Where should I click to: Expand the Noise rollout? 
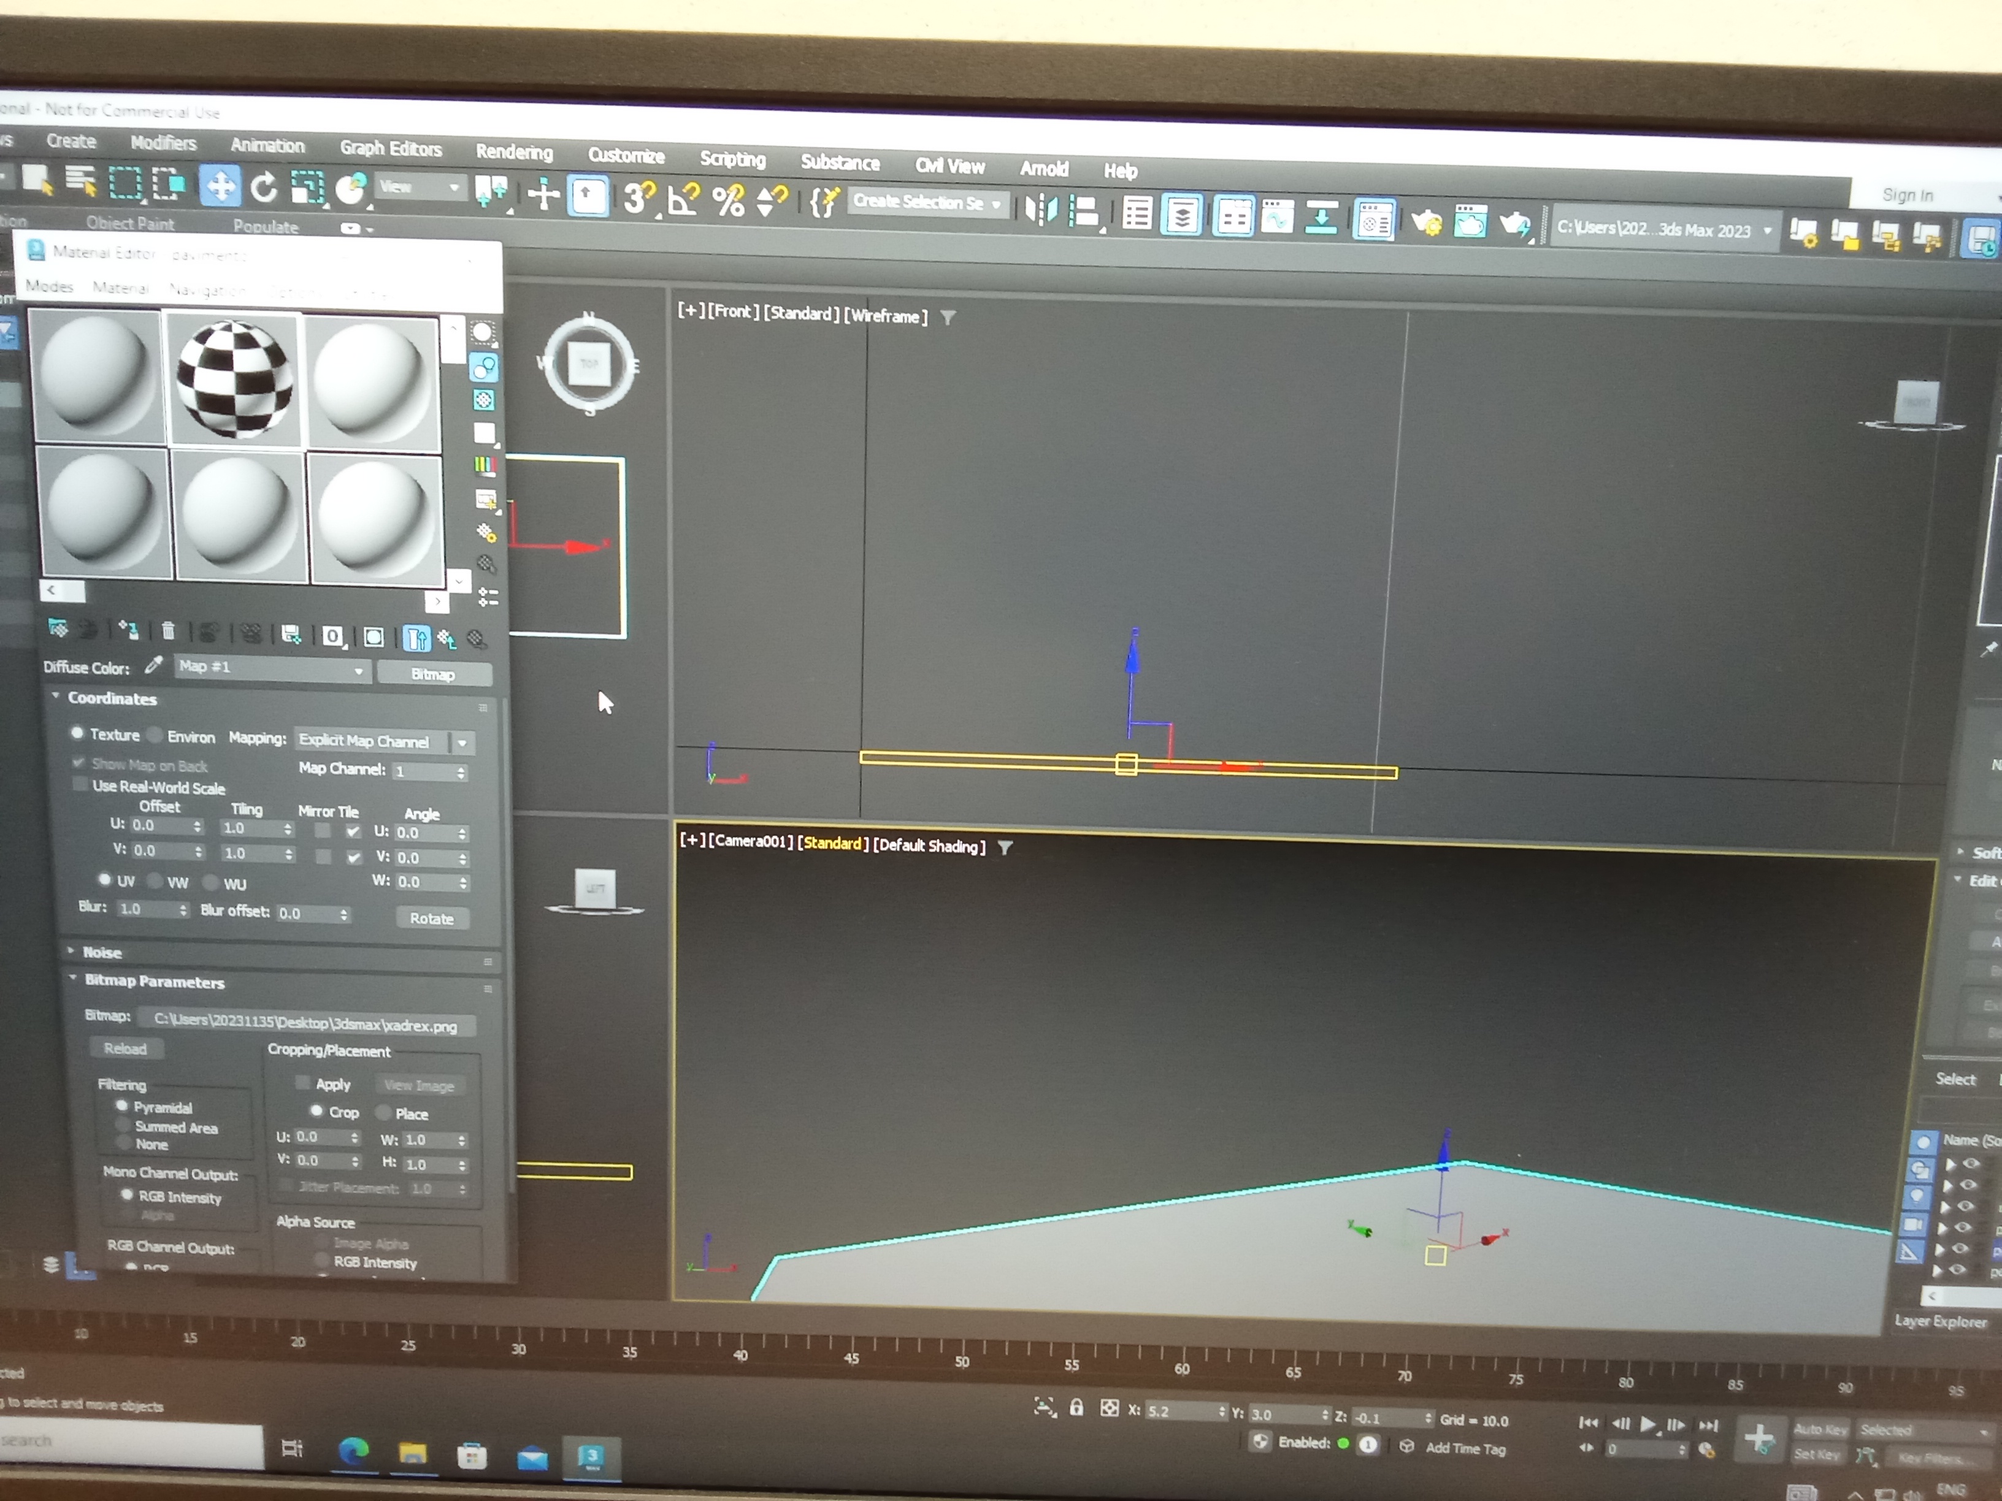pos(101,952)
